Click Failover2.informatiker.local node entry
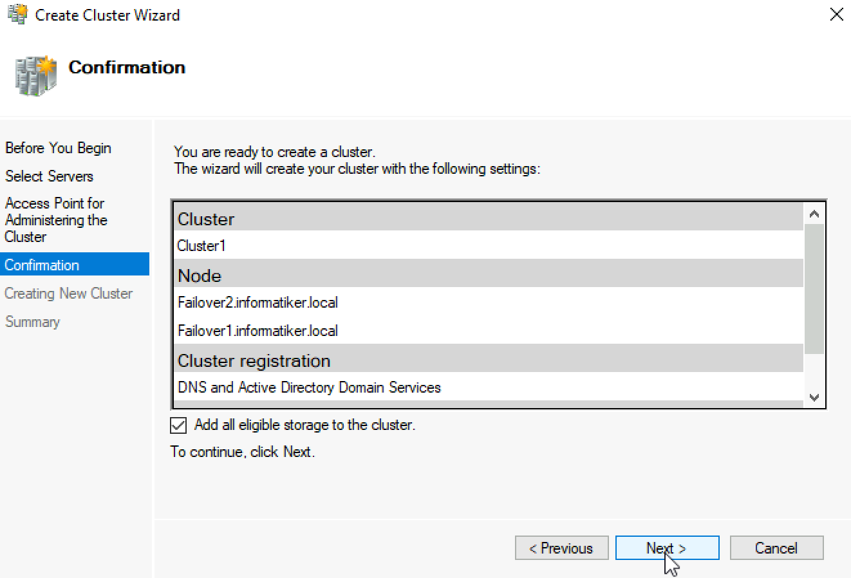Image resolution: width=851 pixels, height=578 pixels. click(489, 302)
